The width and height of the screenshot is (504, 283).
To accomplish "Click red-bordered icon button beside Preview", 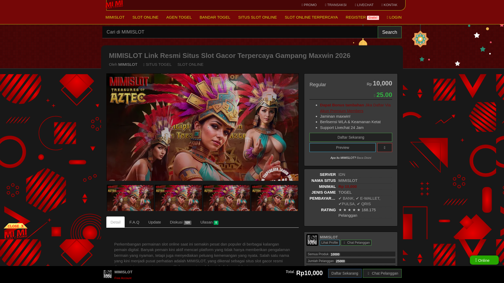I will click(385, 148).
